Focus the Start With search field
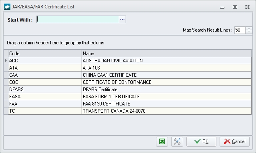This screenshot has height=153, width=256. coord(78,20)
